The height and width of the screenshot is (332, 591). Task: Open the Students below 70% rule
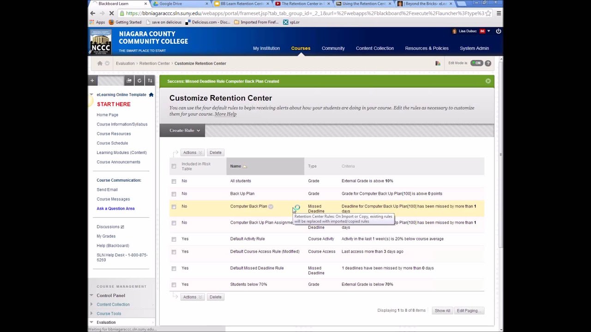[248, 285]
